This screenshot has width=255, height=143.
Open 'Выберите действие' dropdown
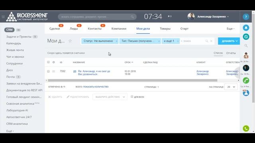tap(110, 97)
